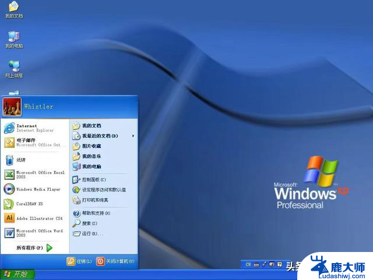The height and width of the screenshot is (280, 373).
Task: Expand 我最近的文档 submenu
Action: pos(104,136)
